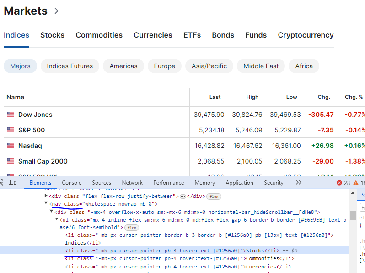Click the US flag icon beside S&P 500

tap(11, 130)
